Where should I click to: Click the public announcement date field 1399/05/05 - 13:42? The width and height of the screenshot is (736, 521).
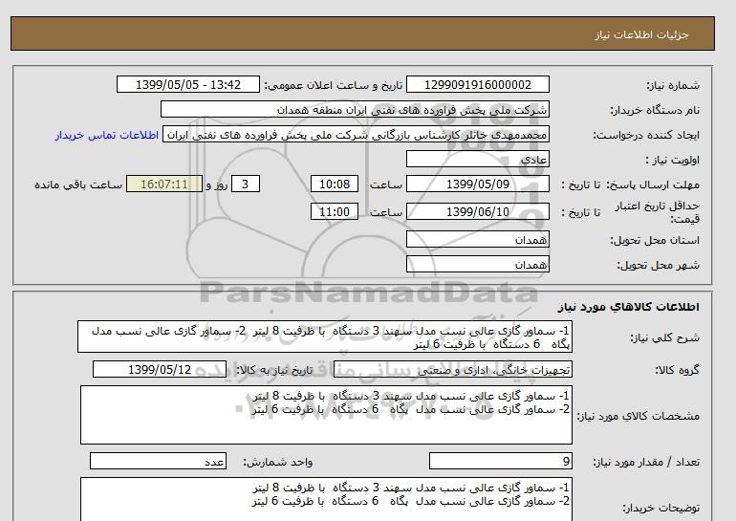coord(187,84)
